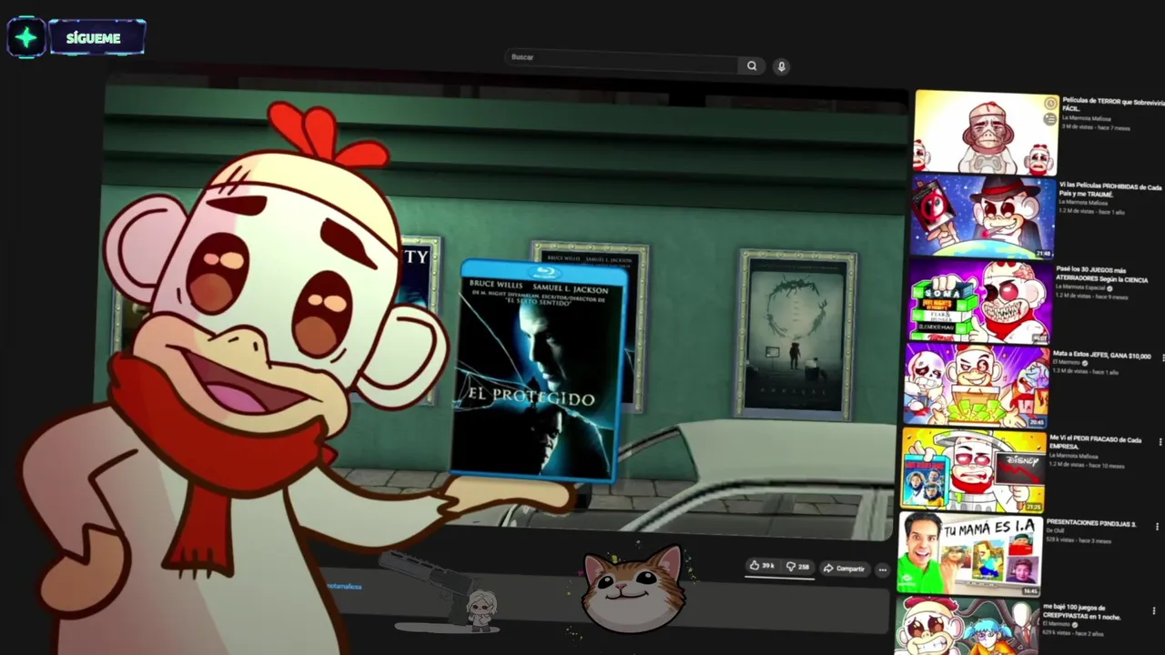The width and height of the screenshot is (1165, 655).
Task: Dislike the video with 258 thumbs down
Action: (x=797, y=567)
